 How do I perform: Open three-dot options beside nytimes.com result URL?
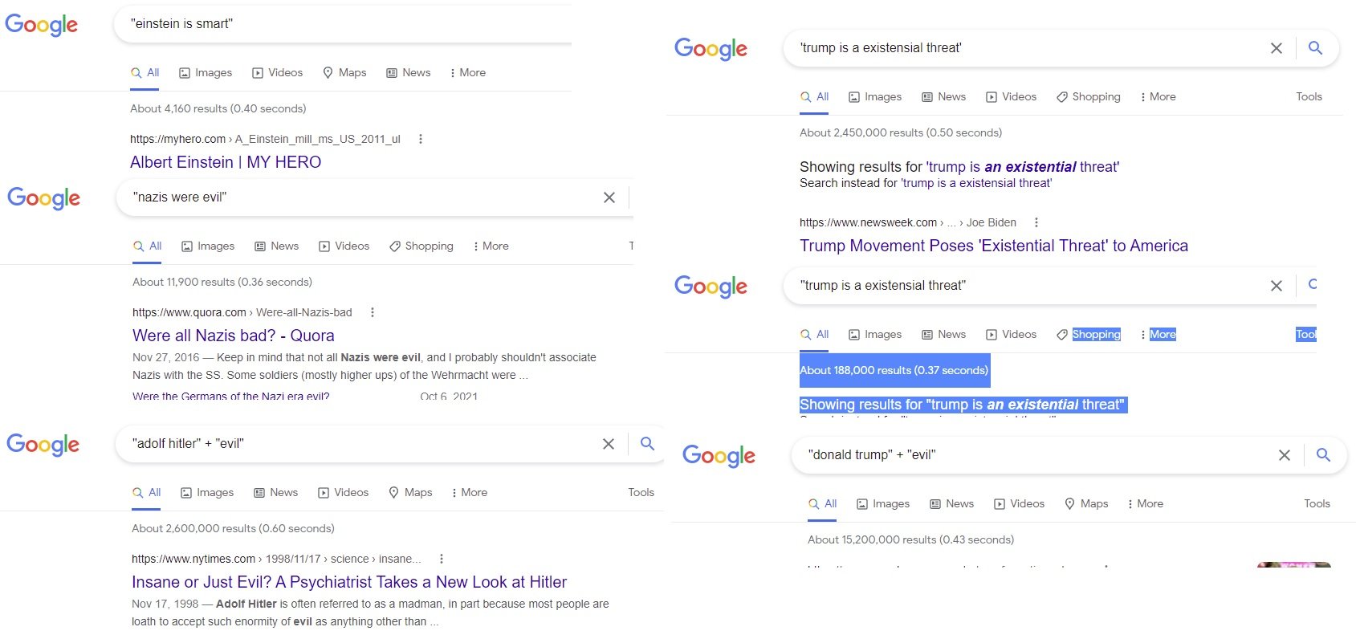[x=441, y=559]
